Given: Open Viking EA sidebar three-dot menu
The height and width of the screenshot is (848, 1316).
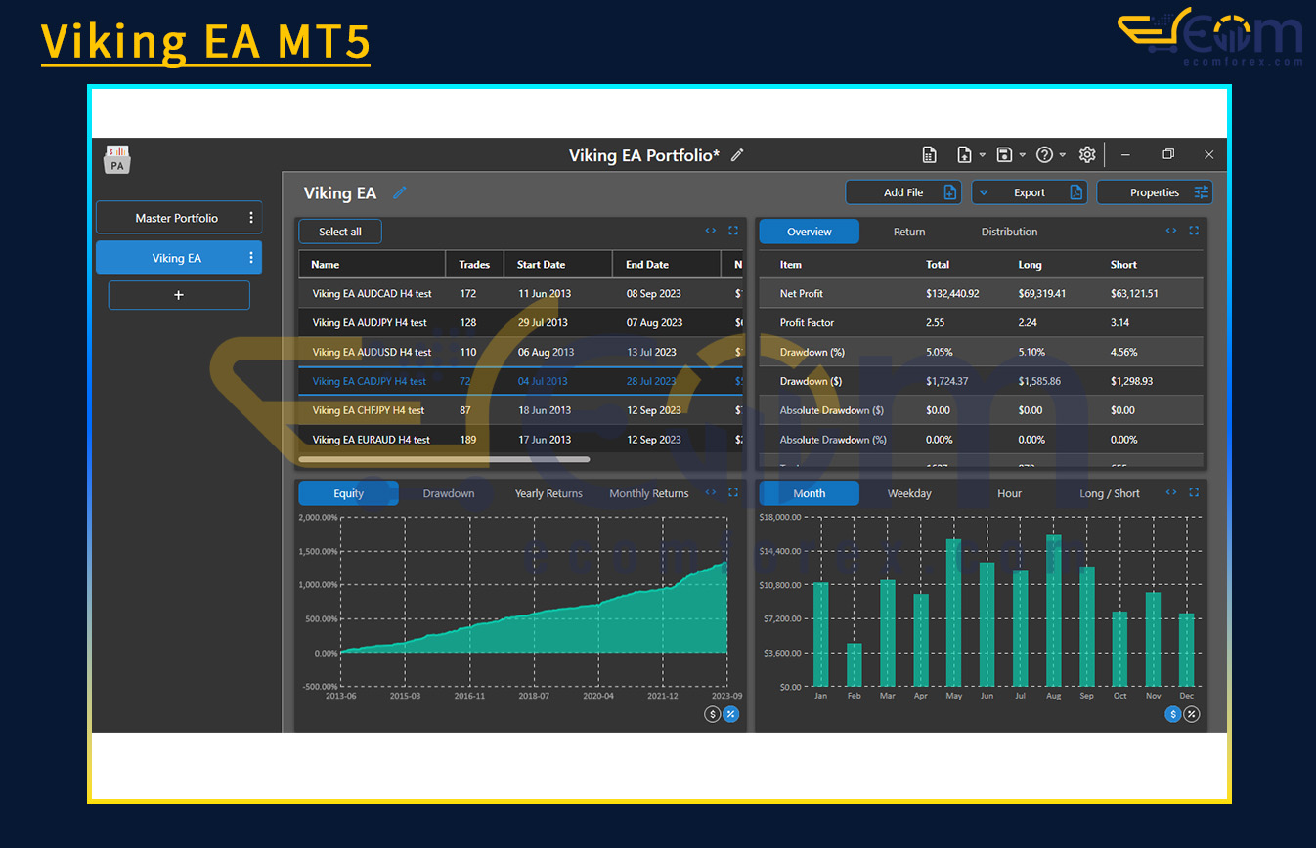Looking at the screenshot, I should pos(251,258).
